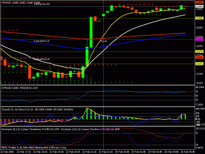This screenshot has width=205, height=154.
Task: Click the white 12449 current price tag
Action: point(199,6)
